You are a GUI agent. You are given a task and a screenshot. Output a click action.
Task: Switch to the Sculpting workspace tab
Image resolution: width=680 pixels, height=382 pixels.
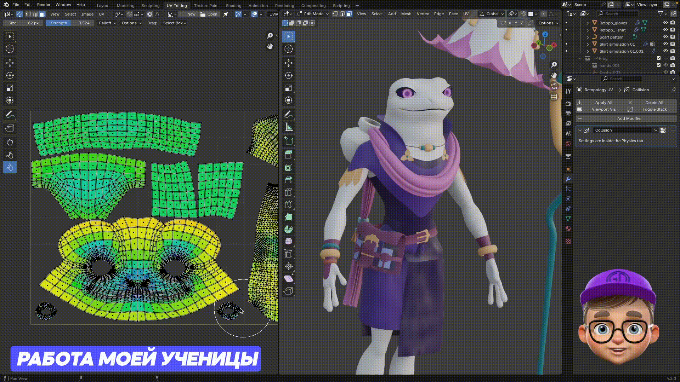coord(151,5)
